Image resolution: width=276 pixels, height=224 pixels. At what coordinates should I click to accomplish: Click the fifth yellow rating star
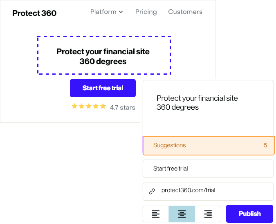coord(102,106)
